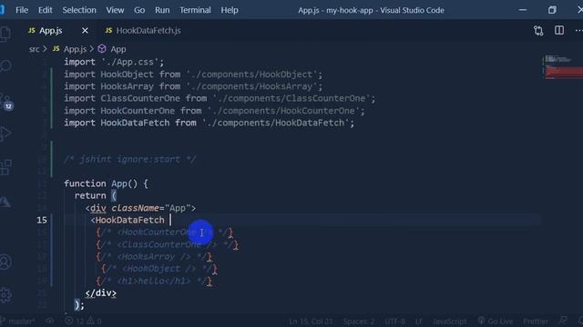Click the HookCounterOne import line

point(214,111)
